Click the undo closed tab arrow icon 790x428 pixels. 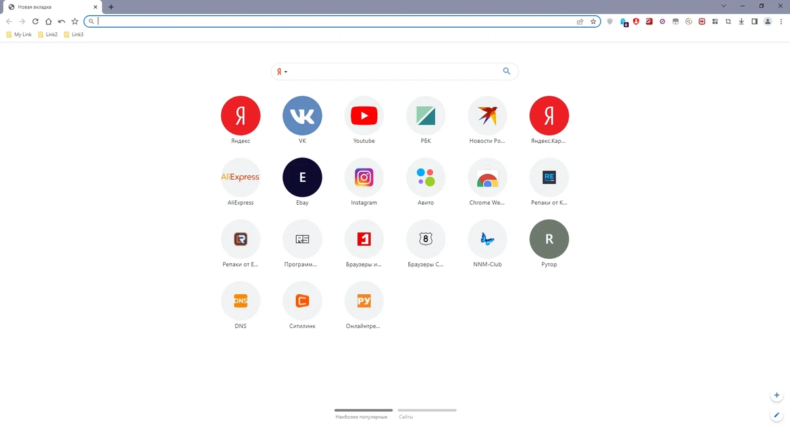click(62, 21)
